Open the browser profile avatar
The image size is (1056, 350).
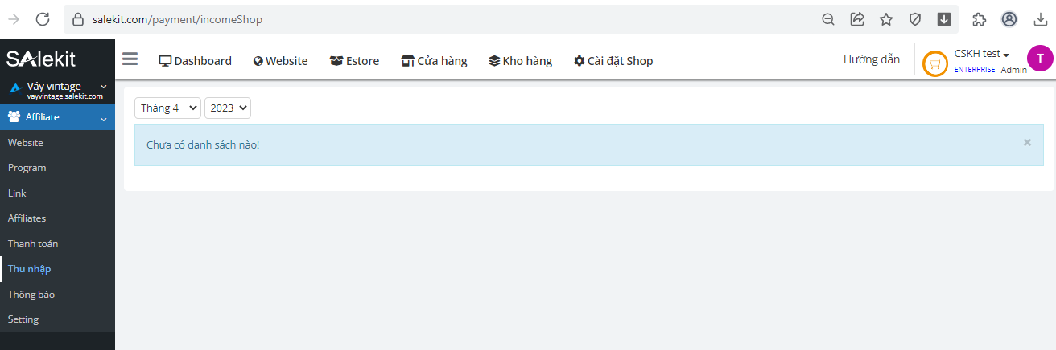tap(1009, 19)
